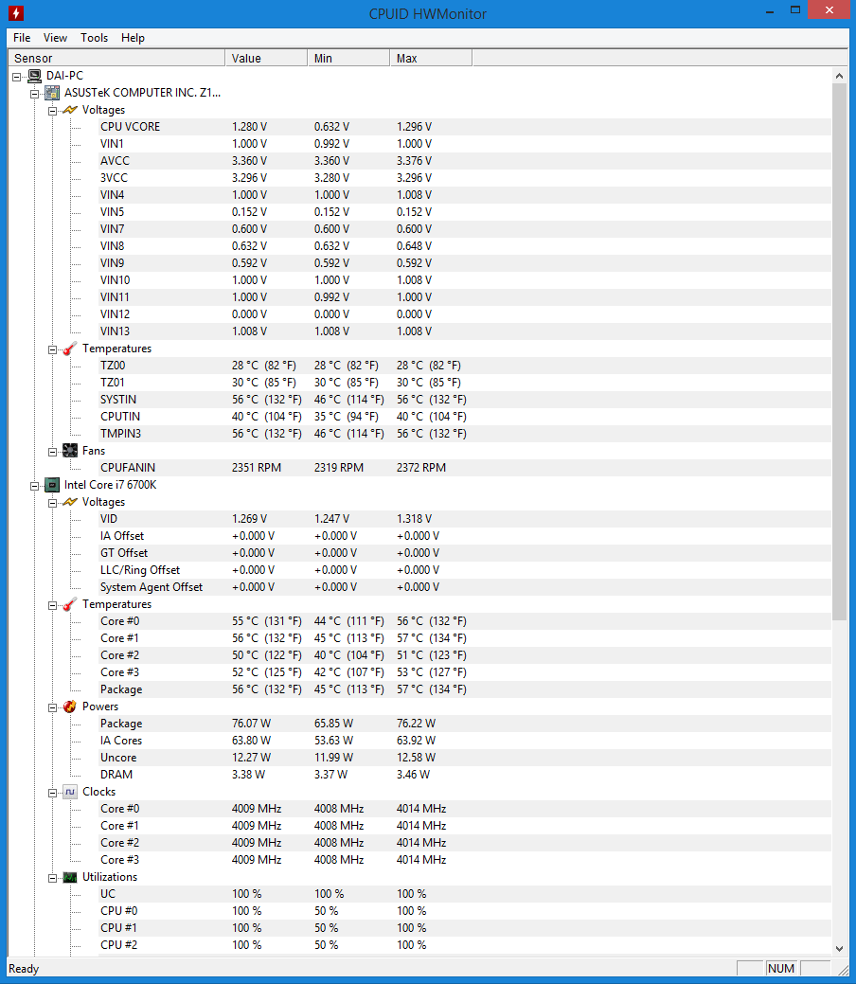Click the CPU Temperatures thermometer icon

[70, 604]
